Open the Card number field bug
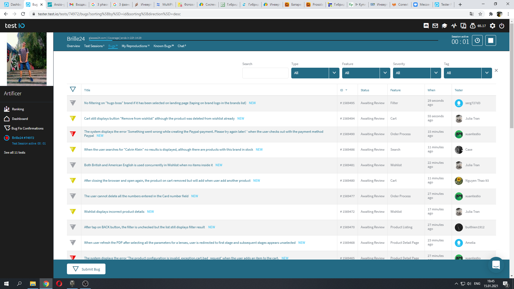The height and width of the screenshot is (289, 514). [x=136, y=196]
